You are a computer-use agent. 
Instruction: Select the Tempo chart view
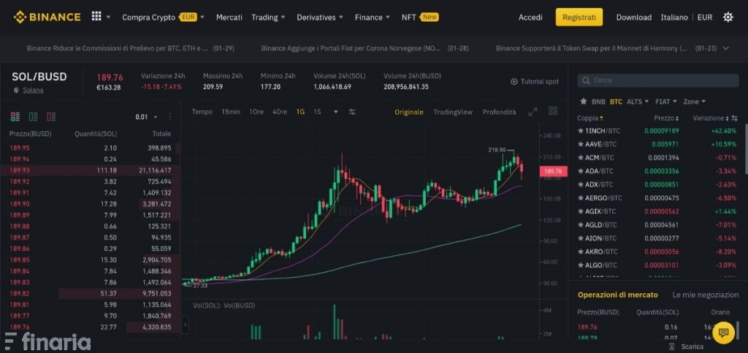tap(202, 112)
